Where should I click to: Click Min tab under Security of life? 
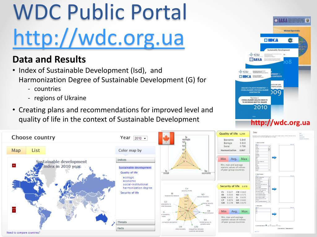tap(224, 211)
